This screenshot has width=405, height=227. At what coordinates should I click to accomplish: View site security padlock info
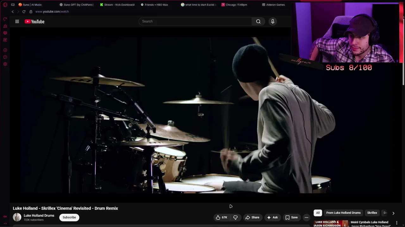click(31, 12)
